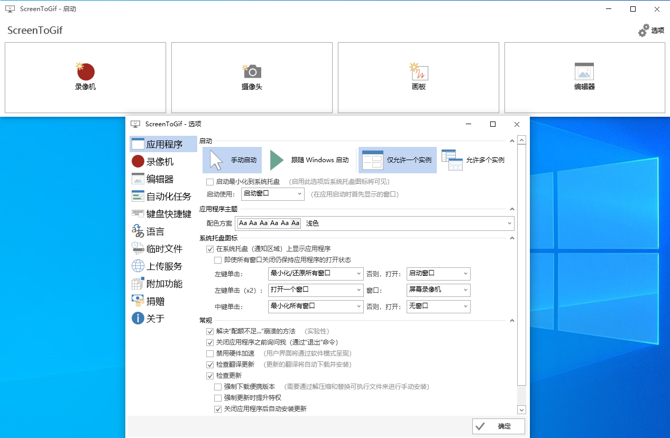This screenshot has width=670, height=438.
Task: Choose 允许多个实例 windows icon
Action: [452, 160]
